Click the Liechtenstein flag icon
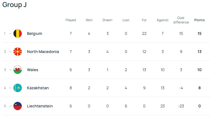The image size is (210, 118). (x=18, y=106)
